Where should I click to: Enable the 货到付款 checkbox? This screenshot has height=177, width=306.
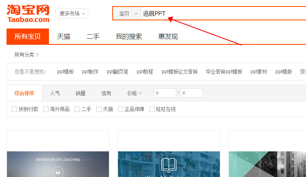pyautogui.click(x=14, y=109)
